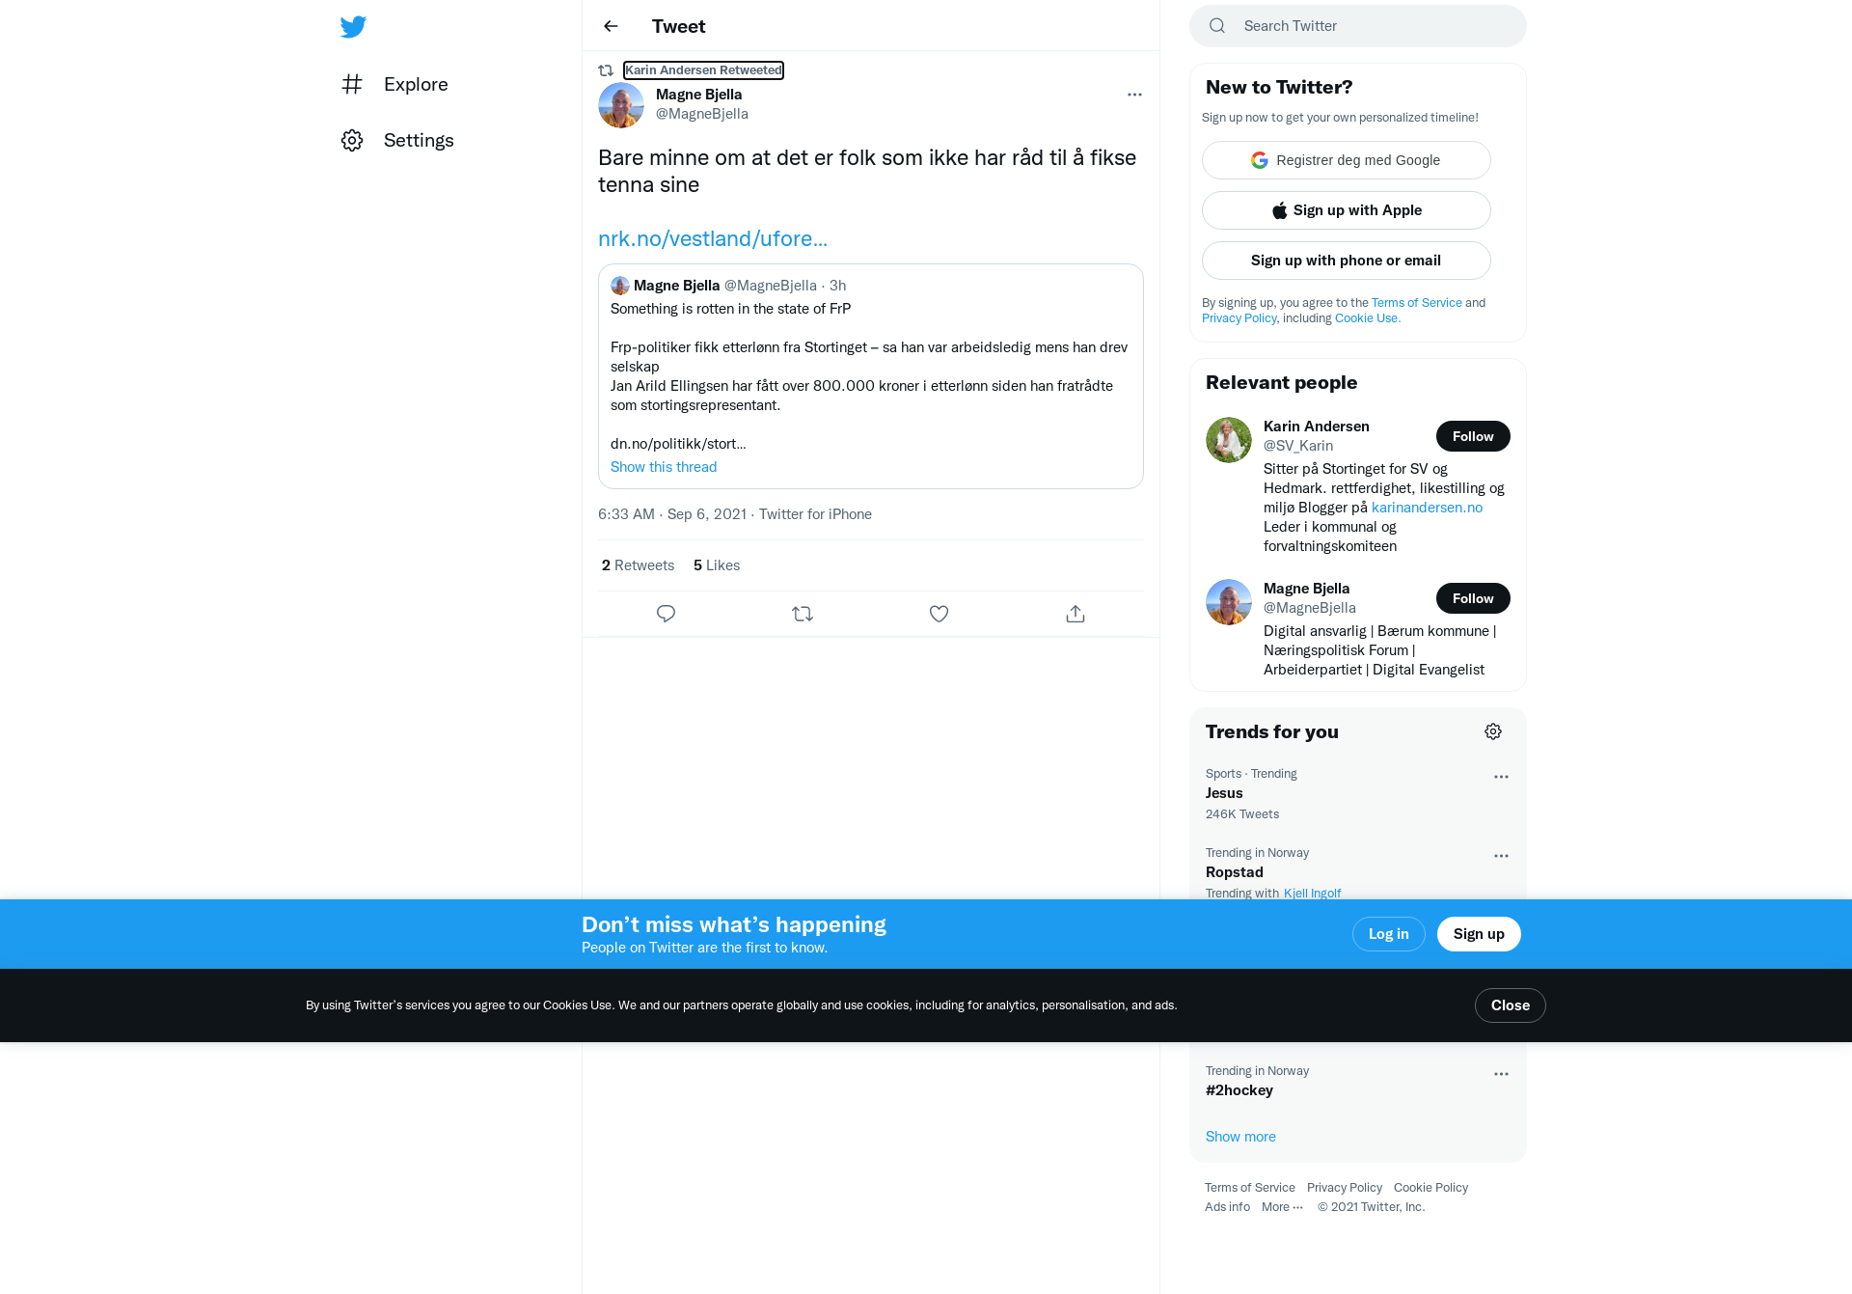Click the Twitter bird logo
Screen dimensions: 1852x1294
[x=353, y=26]
